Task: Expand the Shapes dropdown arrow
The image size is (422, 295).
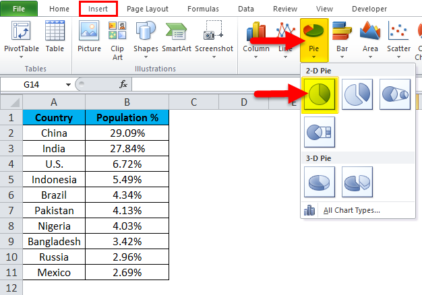Action: (x=146, y=57)
